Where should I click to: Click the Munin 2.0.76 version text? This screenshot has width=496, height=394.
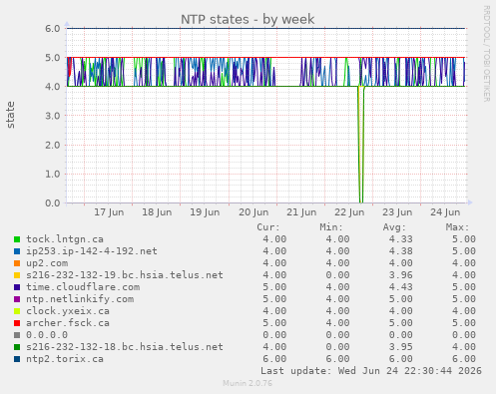pos(248,383)
